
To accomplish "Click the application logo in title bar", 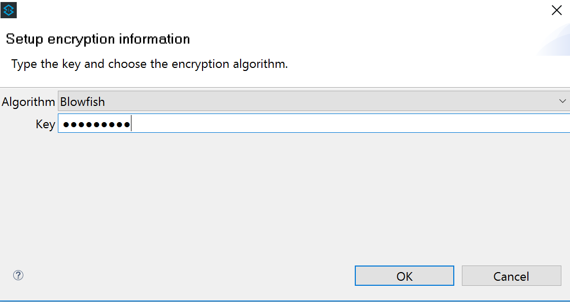I will 9,10.
